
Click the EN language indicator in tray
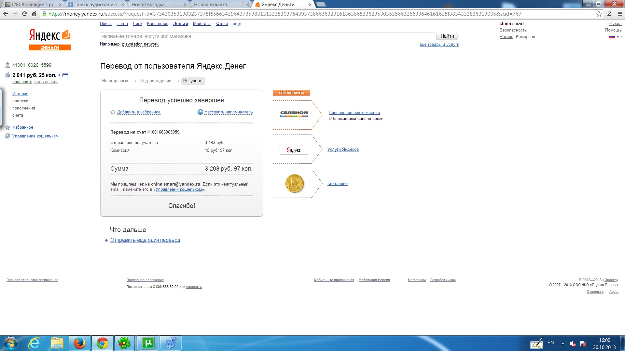(550, 343)
